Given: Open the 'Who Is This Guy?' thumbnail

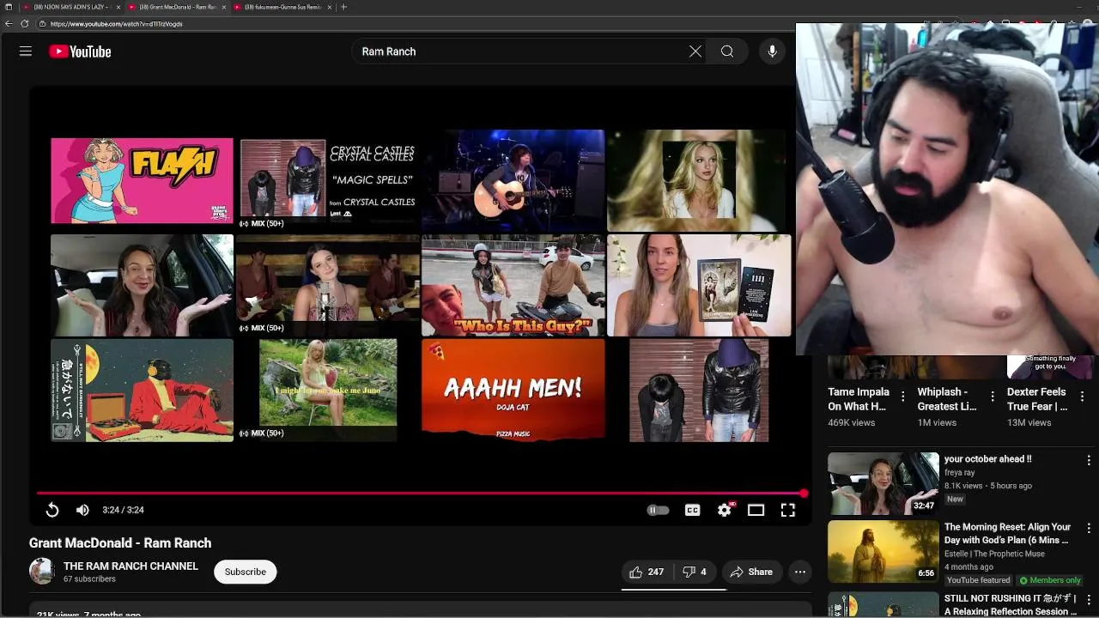Looking at the screenshot, I should (x=513, y=285).
